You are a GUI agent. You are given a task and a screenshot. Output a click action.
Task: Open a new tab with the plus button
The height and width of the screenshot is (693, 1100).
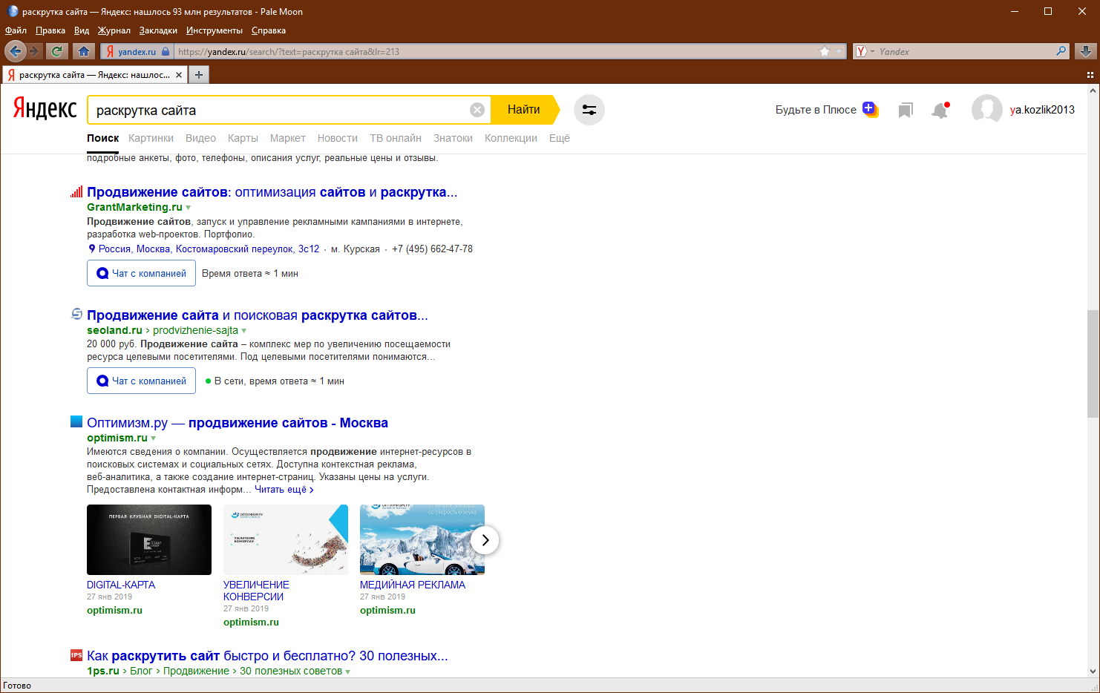point(199,75)
